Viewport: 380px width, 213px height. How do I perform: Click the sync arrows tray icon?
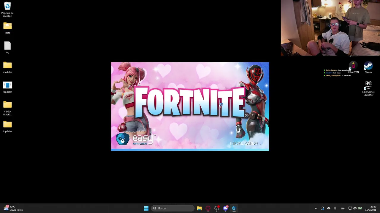(x=322, y=208)
